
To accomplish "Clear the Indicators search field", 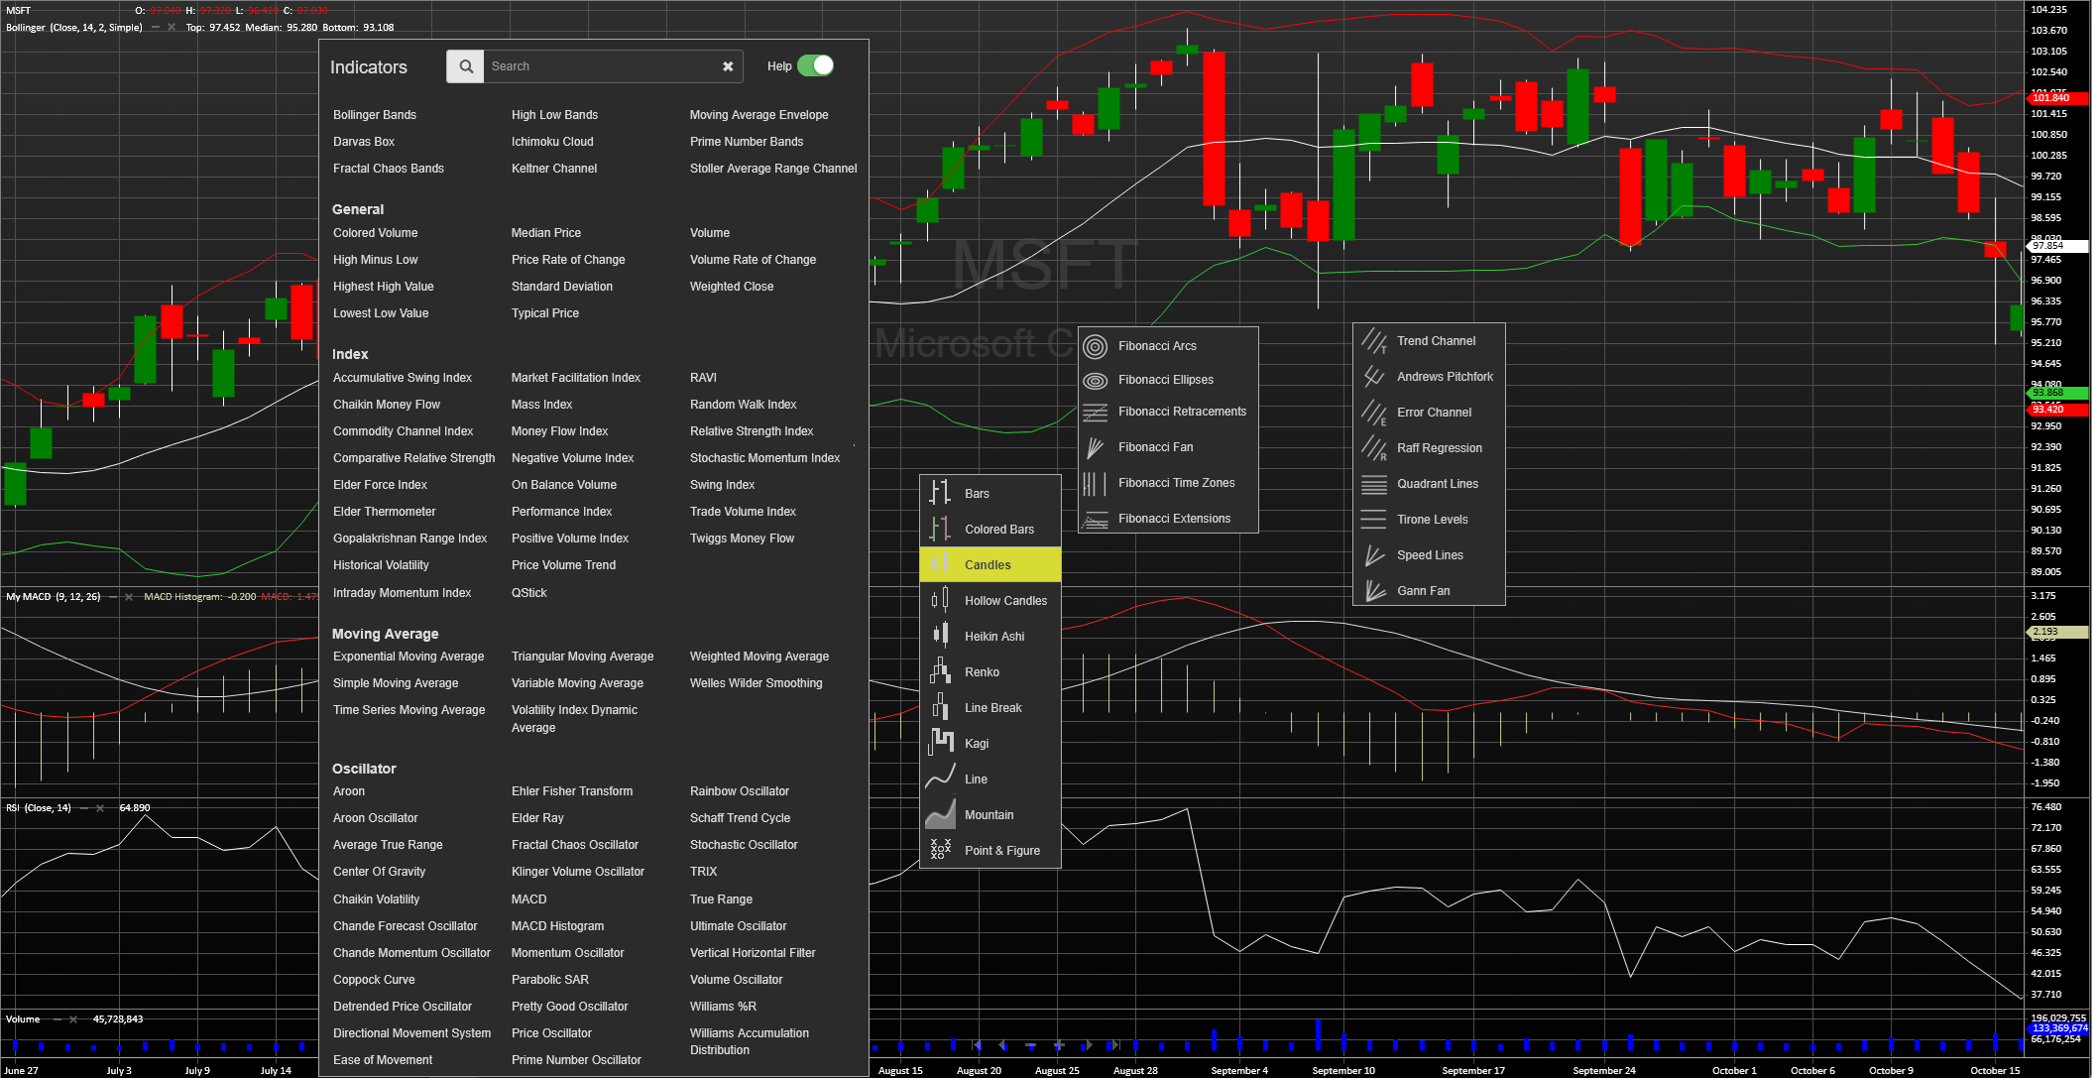I will [728, 66].
